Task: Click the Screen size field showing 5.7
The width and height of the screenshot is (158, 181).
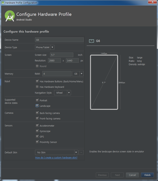Action: point(61,55)
